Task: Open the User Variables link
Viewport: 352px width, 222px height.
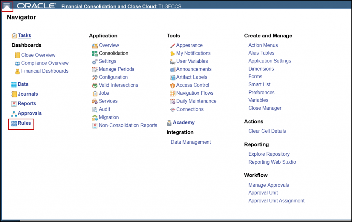Action: pyautogui.click(x=192, y=61)
